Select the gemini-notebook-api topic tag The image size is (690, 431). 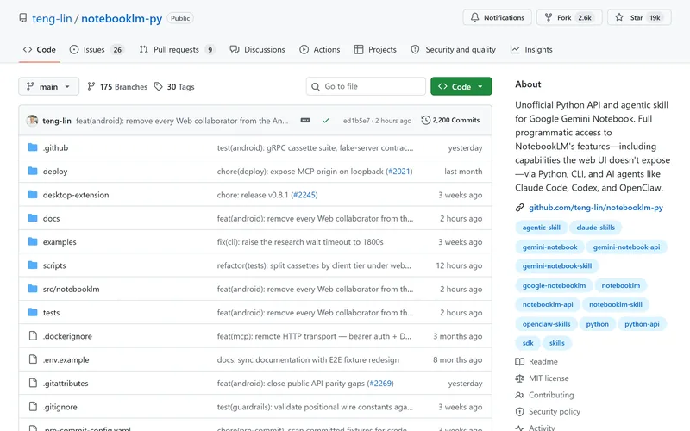click(x=627, y=247)
